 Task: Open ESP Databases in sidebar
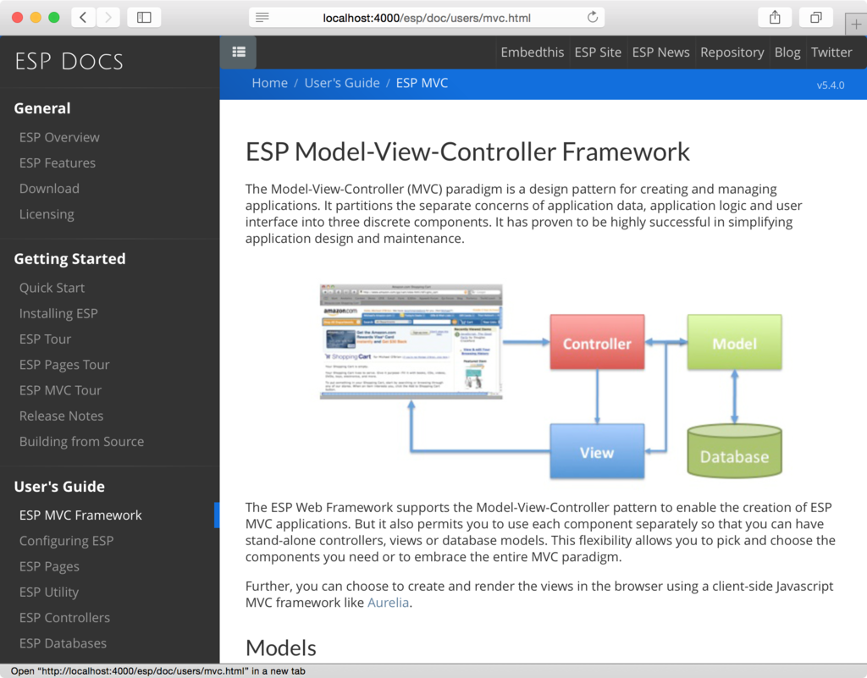click(63, 643)
